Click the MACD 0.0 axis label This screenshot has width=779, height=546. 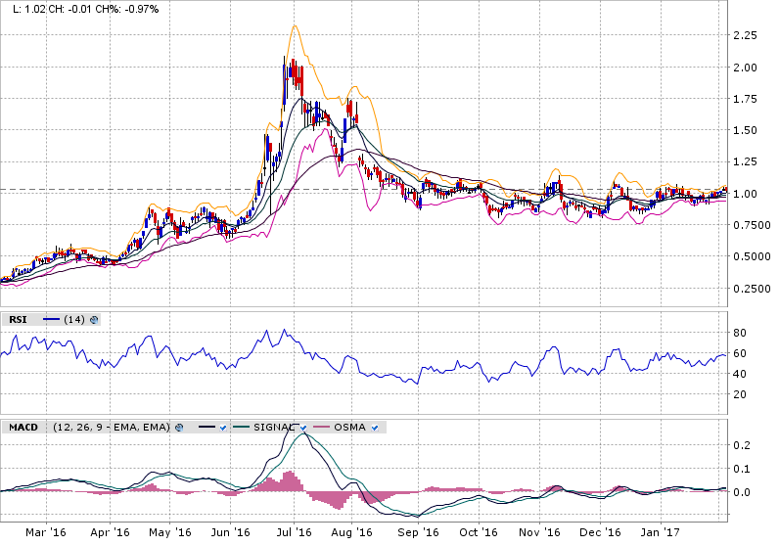(742, 492)
